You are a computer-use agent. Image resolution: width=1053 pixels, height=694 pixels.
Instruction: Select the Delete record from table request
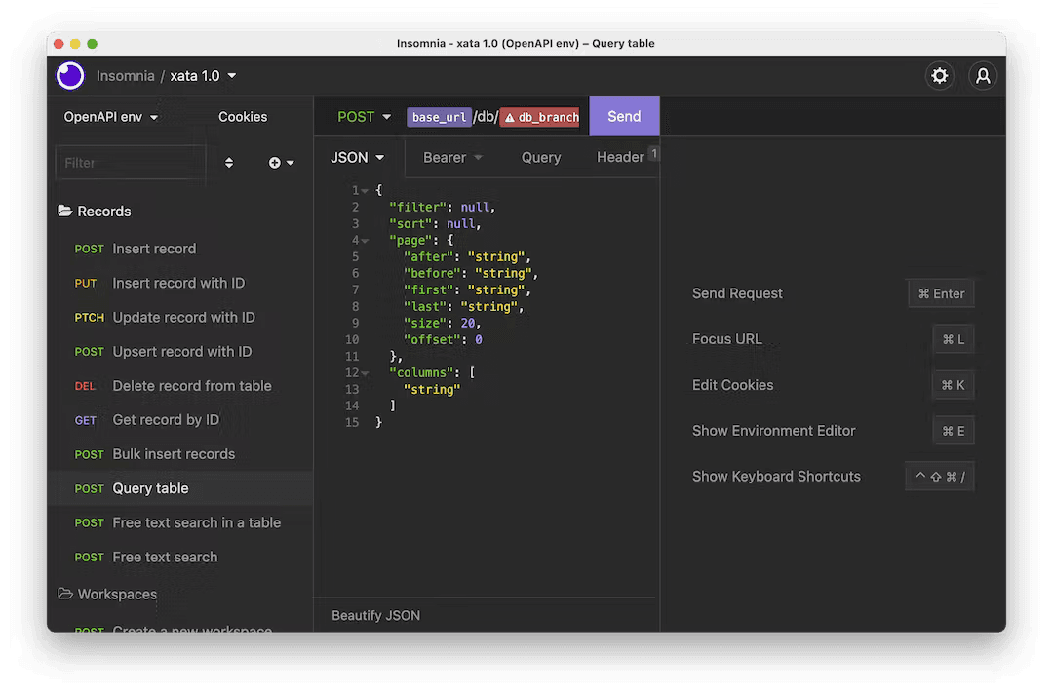pos(180,385)
